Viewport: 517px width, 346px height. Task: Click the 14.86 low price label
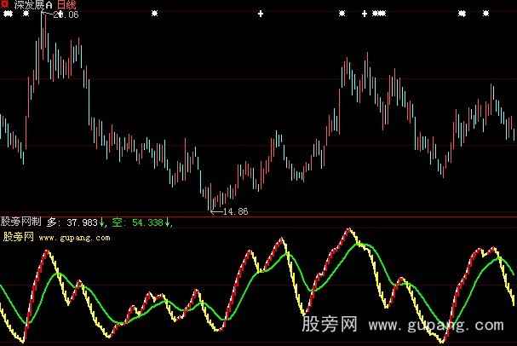click(235, 211)
